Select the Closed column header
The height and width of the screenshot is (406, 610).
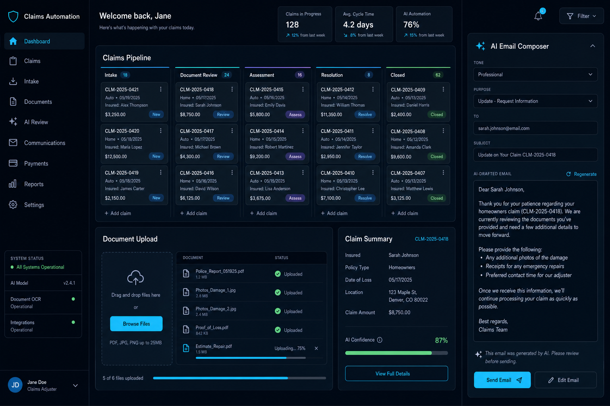point(418,75)
